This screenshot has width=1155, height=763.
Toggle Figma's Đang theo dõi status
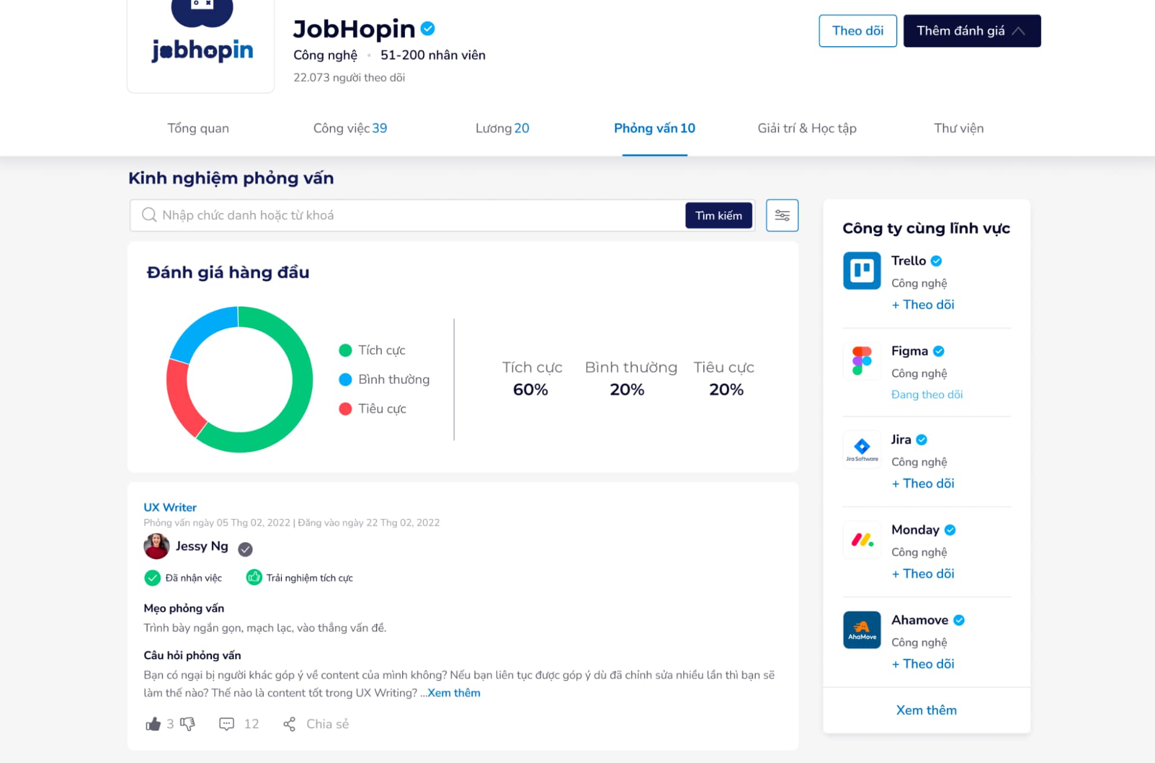(927, 395)
